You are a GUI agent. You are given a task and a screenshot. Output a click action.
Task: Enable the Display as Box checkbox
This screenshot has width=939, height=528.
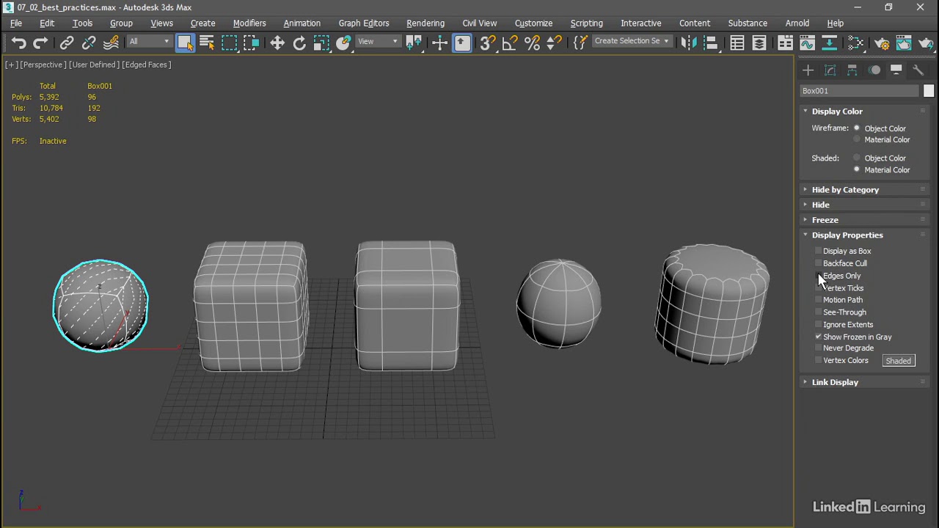pyautogui.click(x=819, y=251)
